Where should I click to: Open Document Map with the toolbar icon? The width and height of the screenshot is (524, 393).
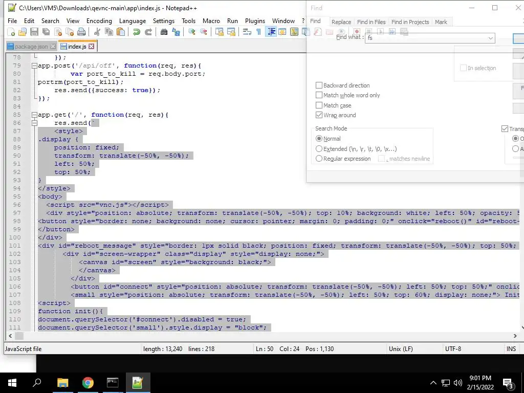click(x=294, y=32)
